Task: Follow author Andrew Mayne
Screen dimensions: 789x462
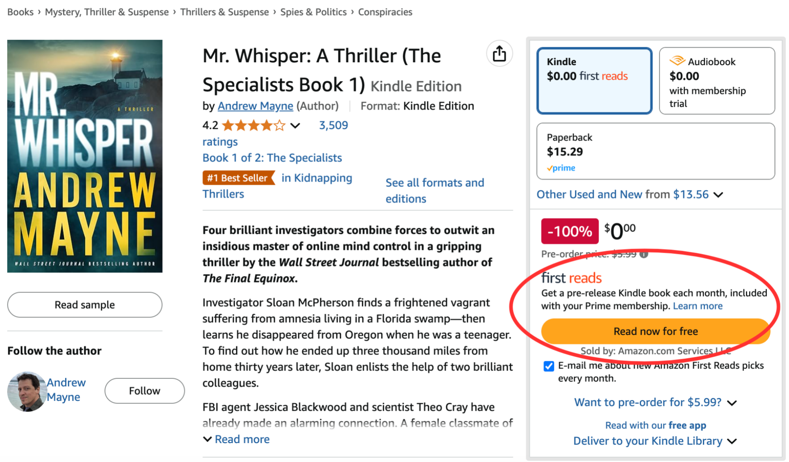Action: point(144,391)
